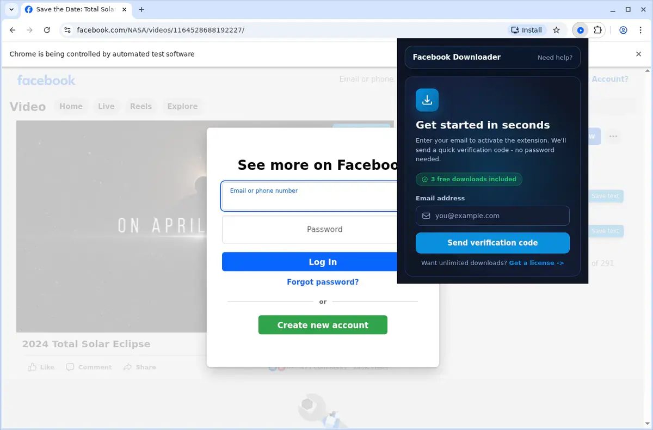Click Get a license link
The width and height of the screenshot is (653, 430).
pos(537,263)
